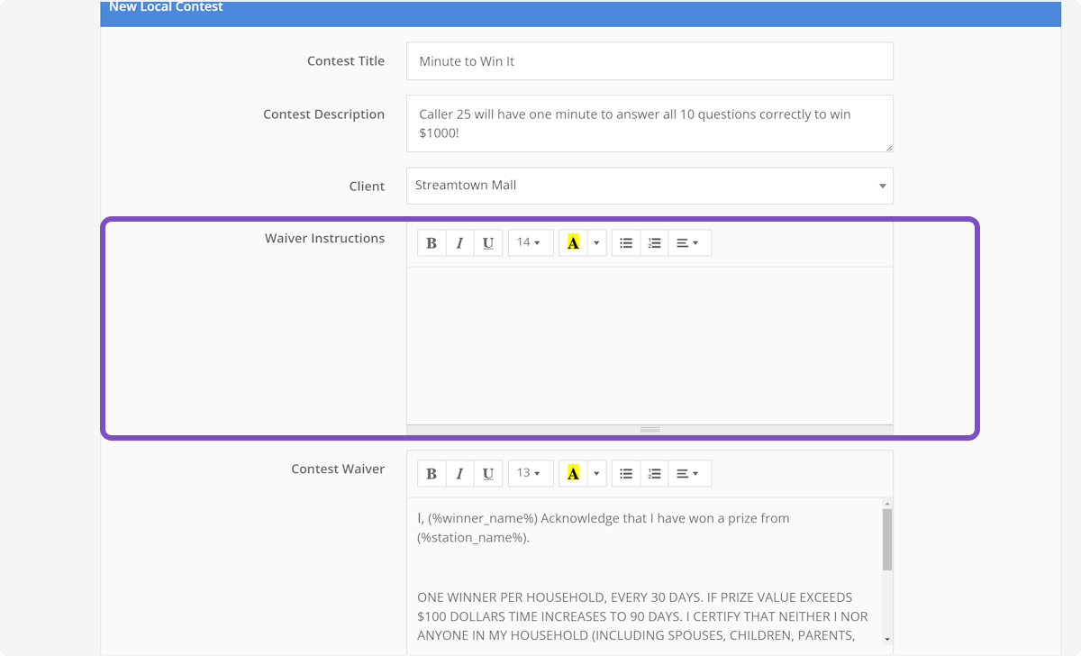
Task: Insert a numbered list in Waiver Instructions
Action: pos(654,242)
